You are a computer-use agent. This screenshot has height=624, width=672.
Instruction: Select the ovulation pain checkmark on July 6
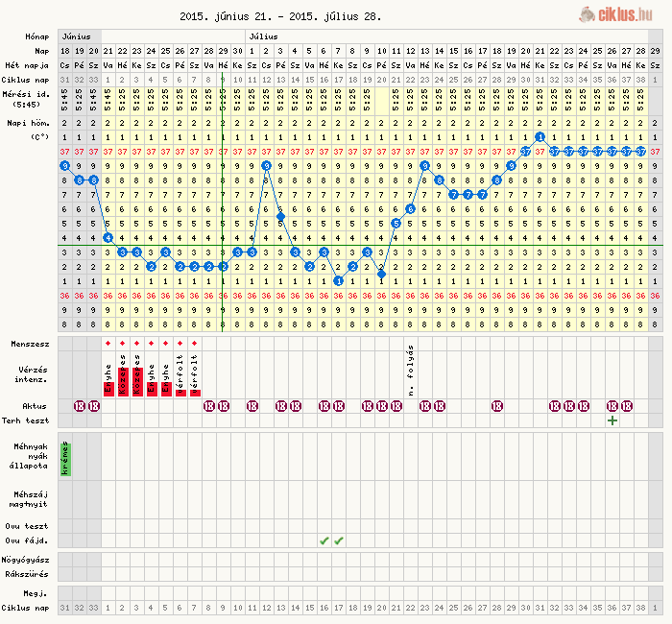point(324,540)
